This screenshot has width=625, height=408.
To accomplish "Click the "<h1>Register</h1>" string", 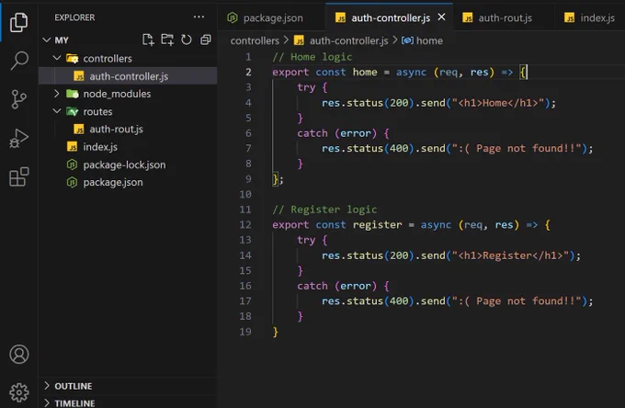I will tap(511, 255).
